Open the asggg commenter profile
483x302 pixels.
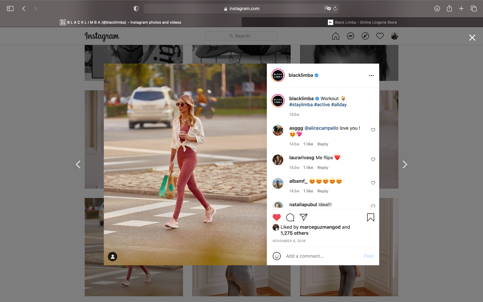pyautogui.click(x=296, y=128)
